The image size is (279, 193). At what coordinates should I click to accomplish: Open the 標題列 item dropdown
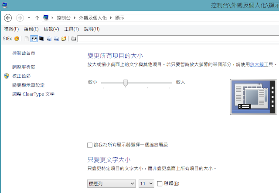tap(111, 183)
